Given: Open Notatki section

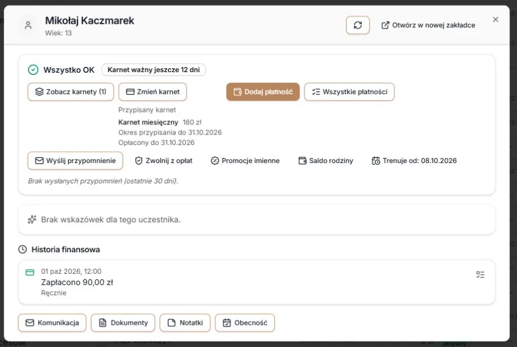Looking at the screenshot, I should coord(185,323).
